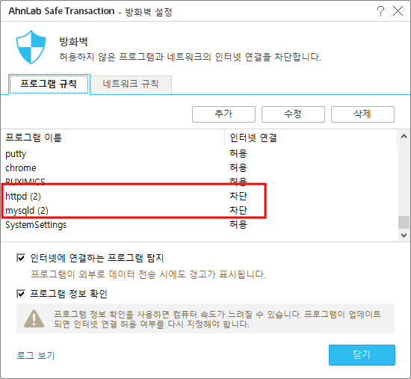Click the blue firewall shield icon

(31, 47)
